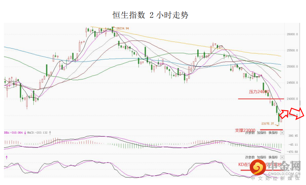This screenshot has height=185, width=306.
Task: Click 加指标 in the KD panel
Action: tap(262, 157)
